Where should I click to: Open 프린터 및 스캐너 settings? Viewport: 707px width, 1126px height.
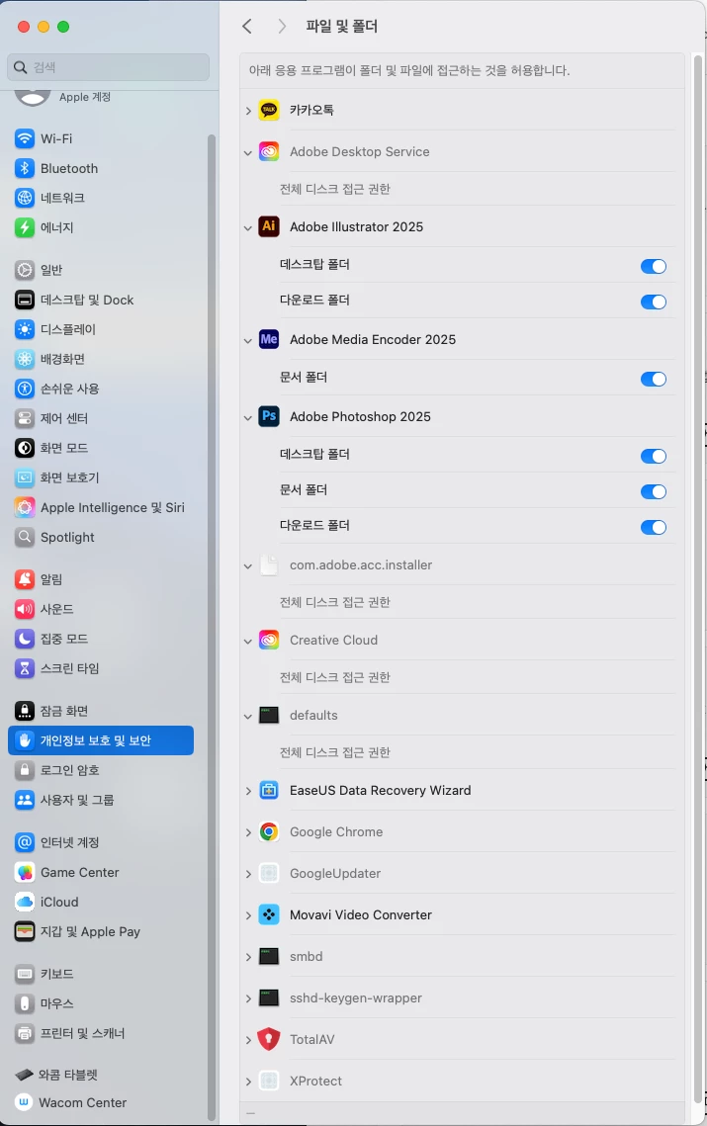[101, 1033]
